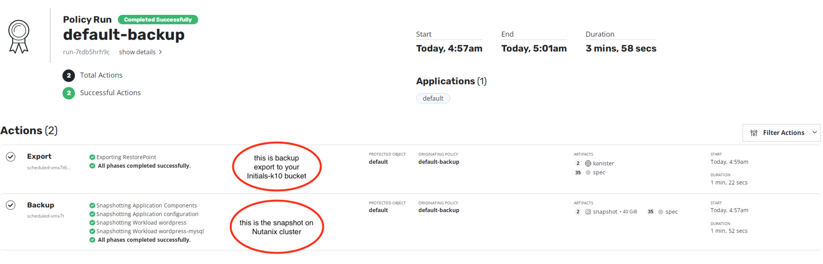This screenshot has height=264, width=823.
Task: Open the Filter Actions dropdown
Action: coord(781,133)
